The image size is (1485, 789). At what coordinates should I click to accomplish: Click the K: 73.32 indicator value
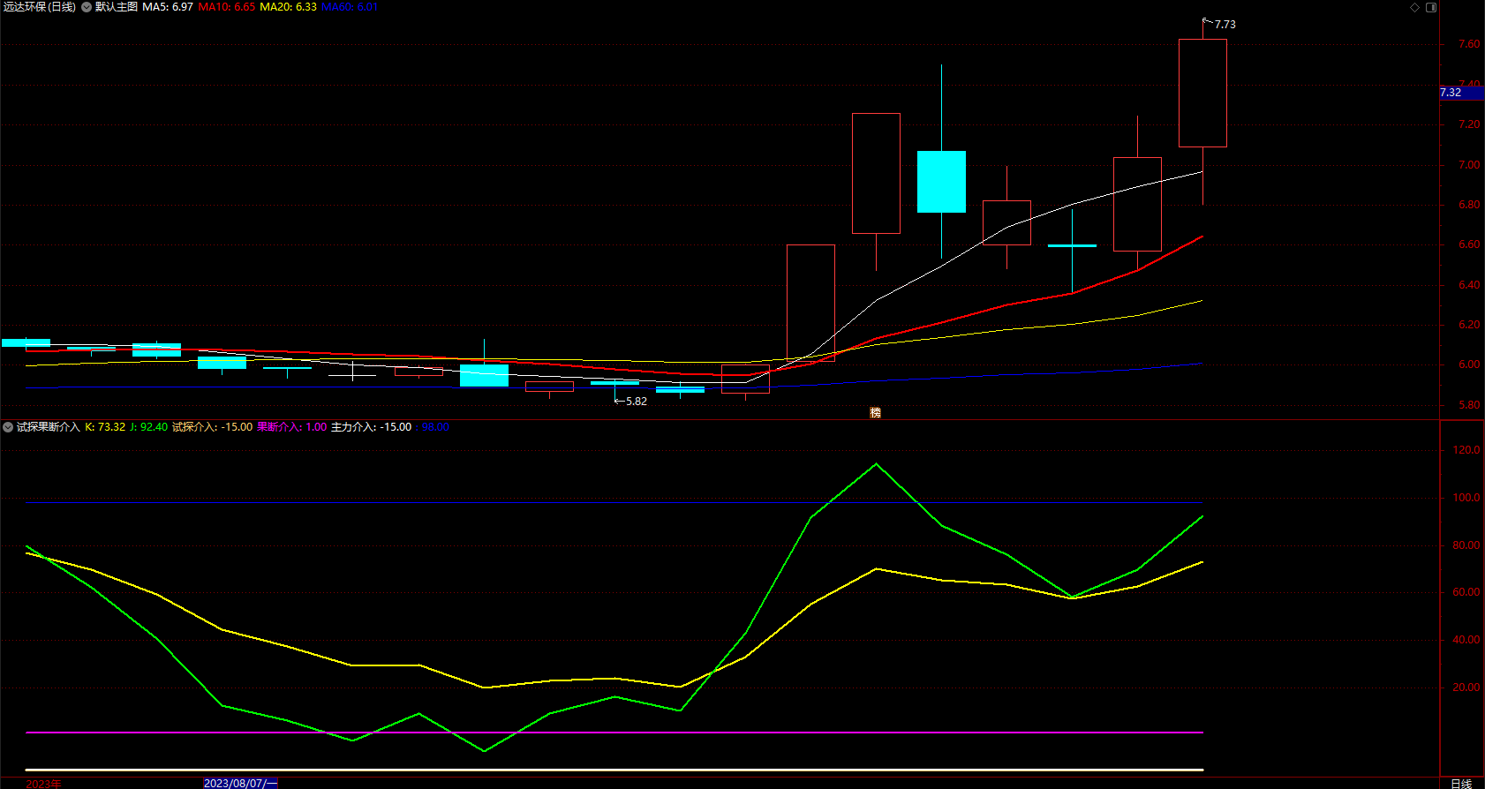[x=105, y=427]
